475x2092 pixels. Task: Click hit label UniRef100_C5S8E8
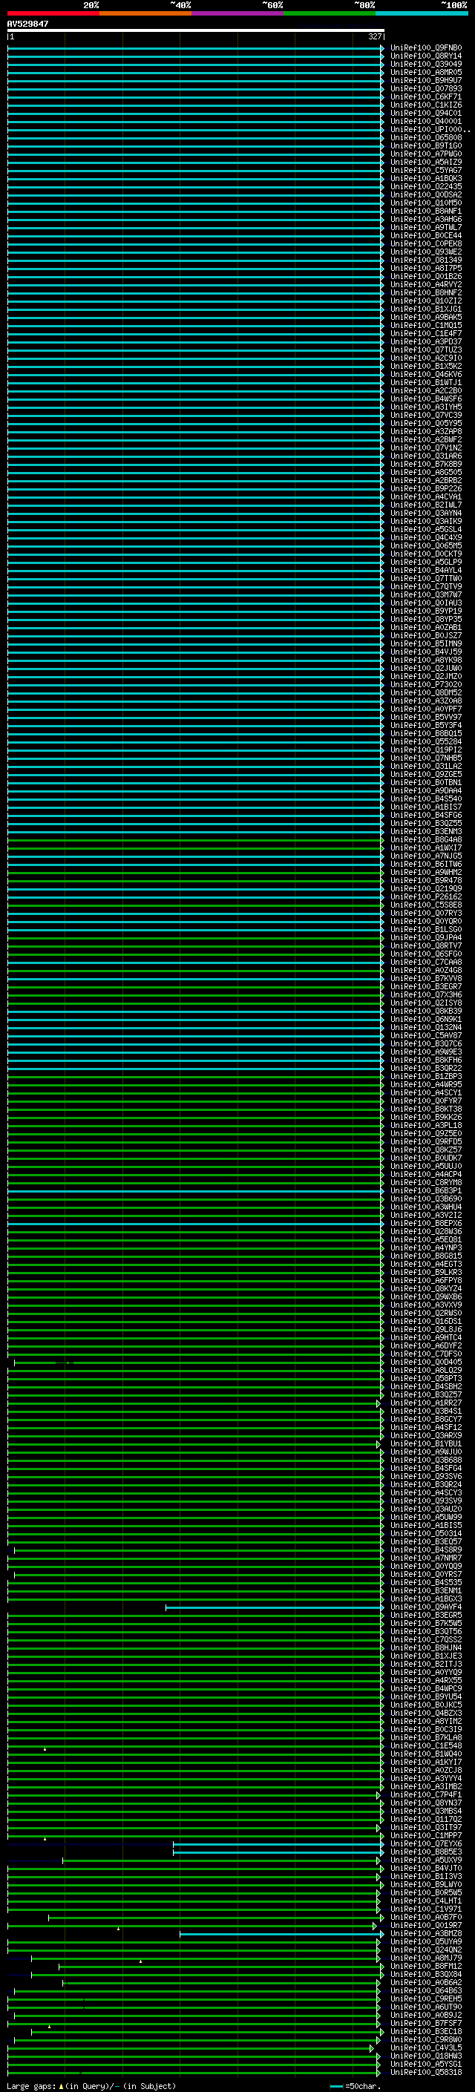426,905
